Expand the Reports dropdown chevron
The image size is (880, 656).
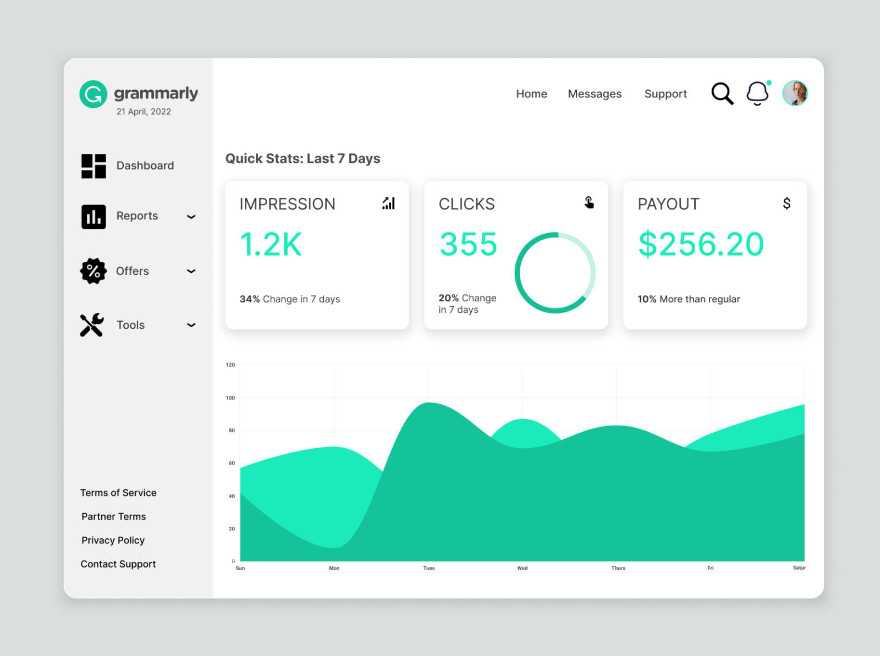pos(191,217)
